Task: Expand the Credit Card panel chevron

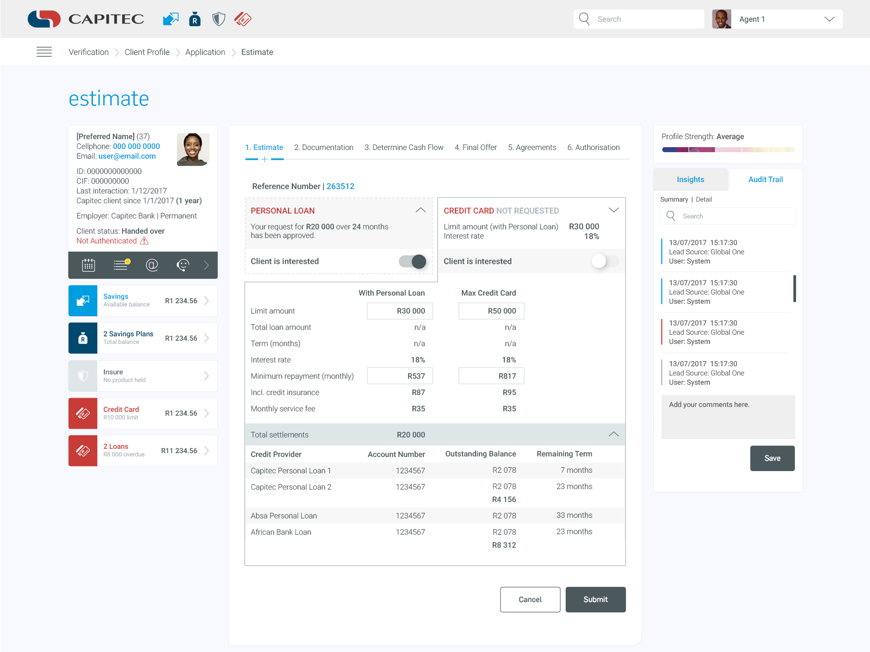Action: [x=614, y=210]
